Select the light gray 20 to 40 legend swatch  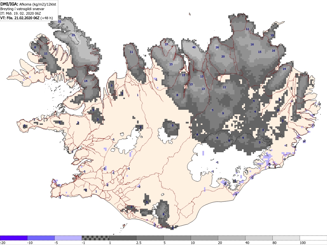coord(232,238)
